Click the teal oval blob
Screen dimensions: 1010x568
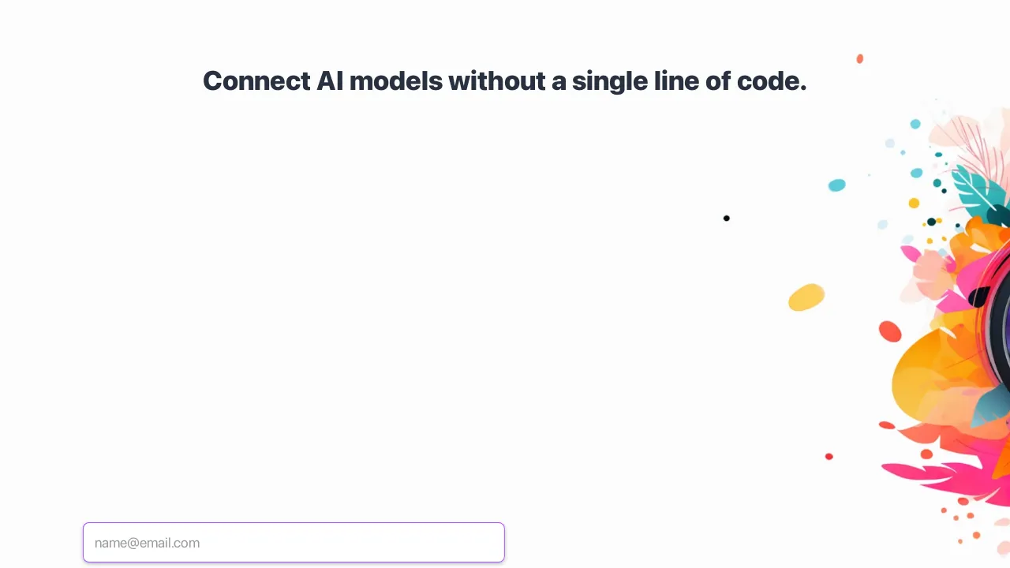coord(837,185)
